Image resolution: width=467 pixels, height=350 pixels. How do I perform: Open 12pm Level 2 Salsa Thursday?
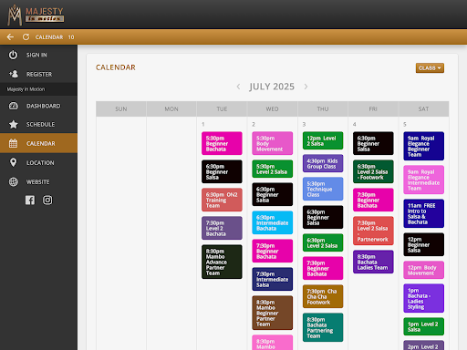pos(323,140)
